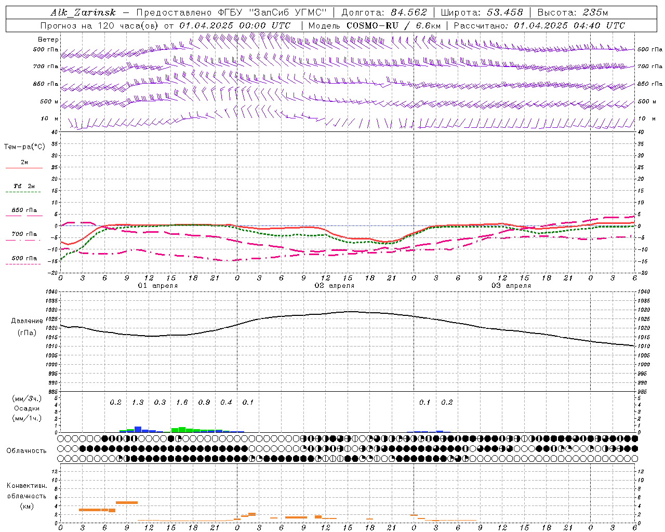Click the date label 03 апреля
The width and height of the screenshot is (665, 532).
(x=511, y=286)
